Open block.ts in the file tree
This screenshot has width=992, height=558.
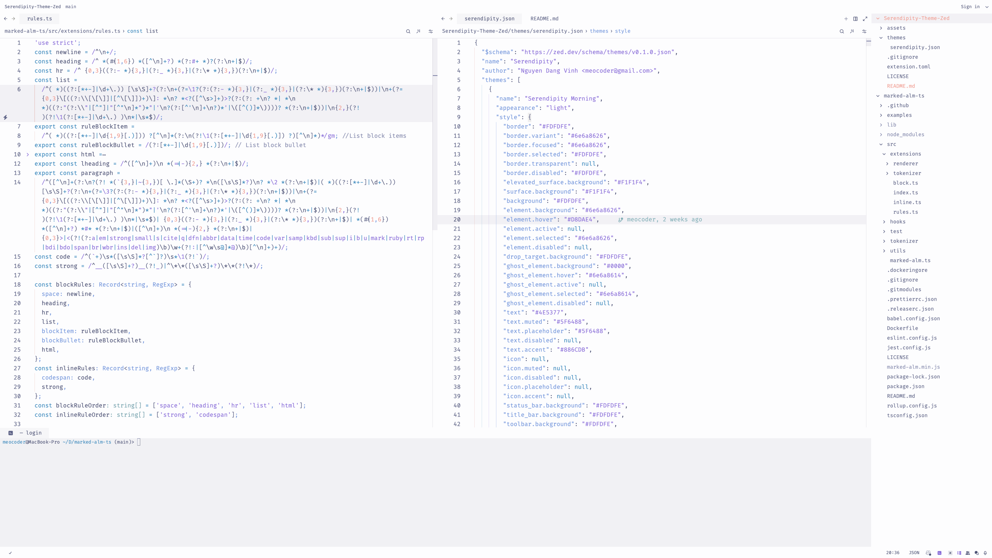[x=905, y=183]
